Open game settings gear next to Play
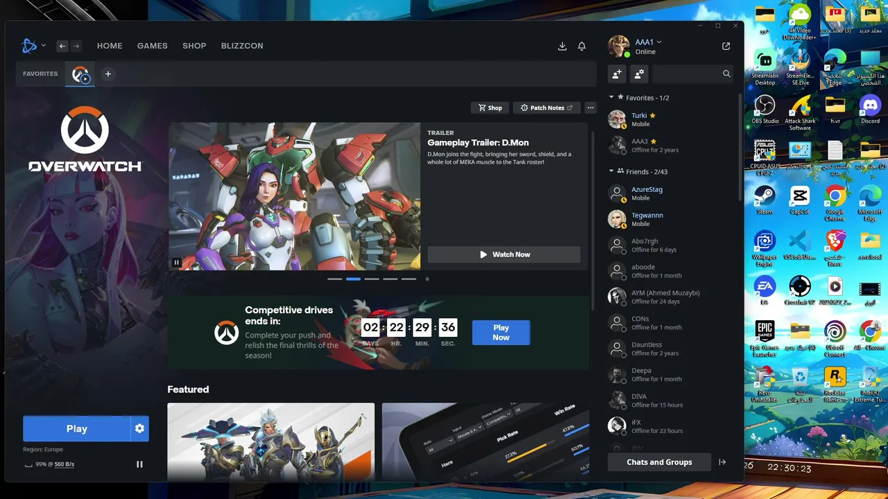Image resolution: width=888 pixels, height=499 pixels. (x=139, y=429)
